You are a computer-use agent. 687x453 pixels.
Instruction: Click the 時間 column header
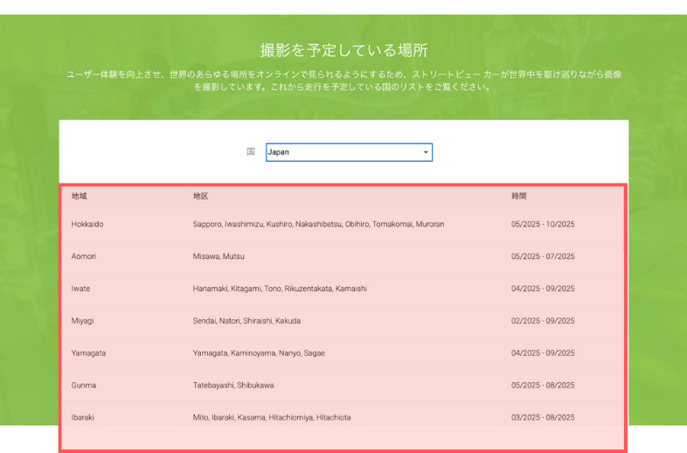[x=519, y=197]
